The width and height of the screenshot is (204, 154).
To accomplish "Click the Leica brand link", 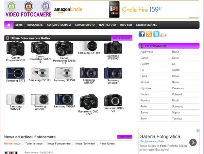I will click(x=143, y=76).
